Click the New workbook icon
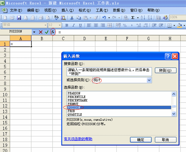186x152 pixels. point(5,18)
